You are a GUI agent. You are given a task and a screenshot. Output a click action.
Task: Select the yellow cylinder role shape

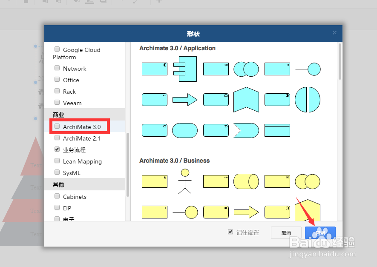tap(246, 181)
